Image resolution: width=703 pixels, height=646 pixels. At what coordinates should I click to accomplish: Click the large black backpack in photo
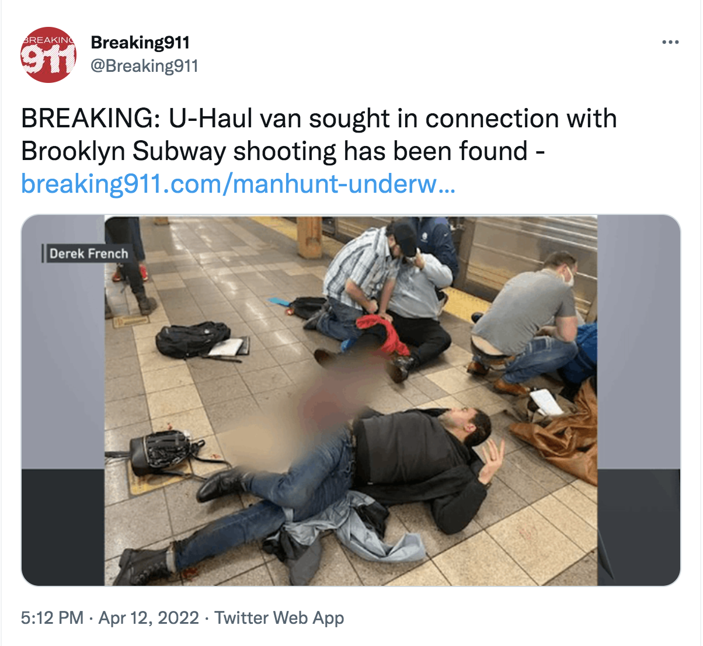point(193,339)
